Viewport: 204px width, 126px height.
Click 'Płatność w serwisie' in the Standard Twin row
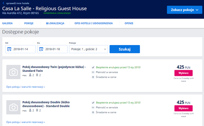coord(107,72)
